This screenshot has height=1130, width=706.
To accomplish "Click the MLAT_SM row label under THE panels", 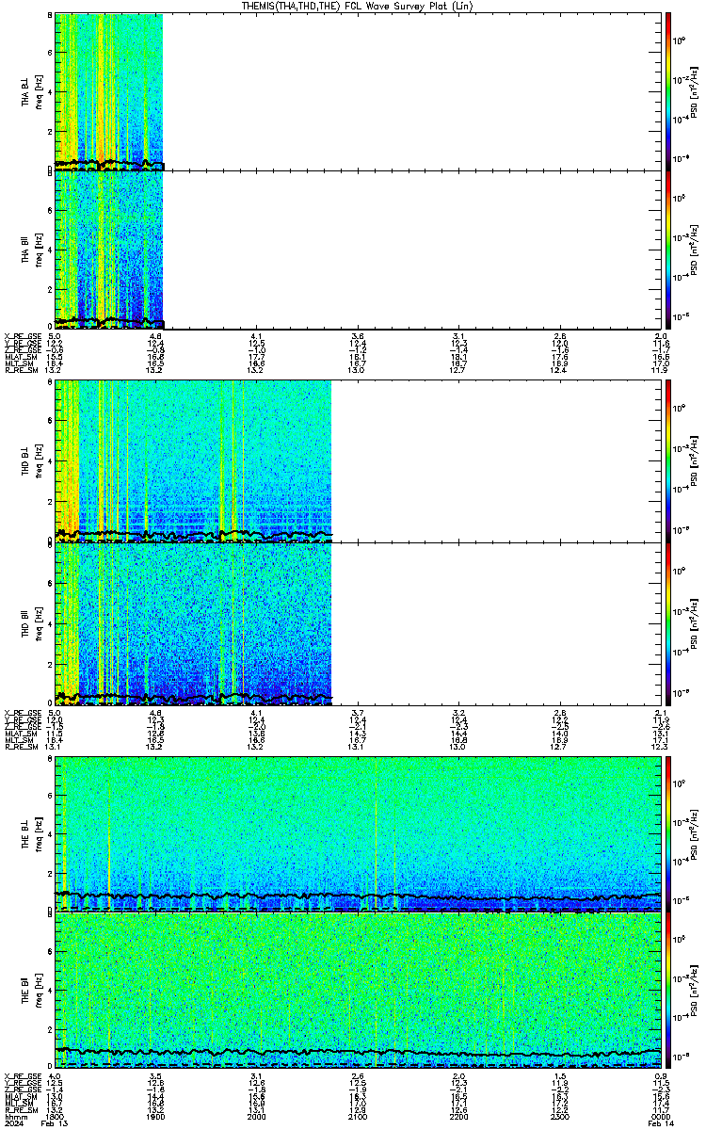I will point(19,1096).
